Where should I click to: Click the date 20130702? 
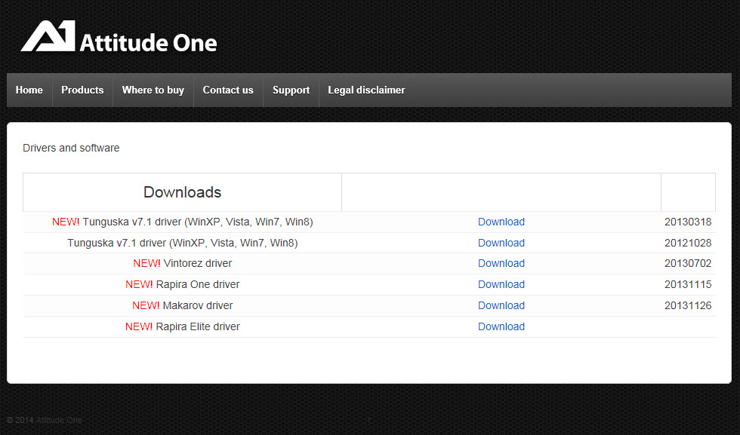pos(688,263)
